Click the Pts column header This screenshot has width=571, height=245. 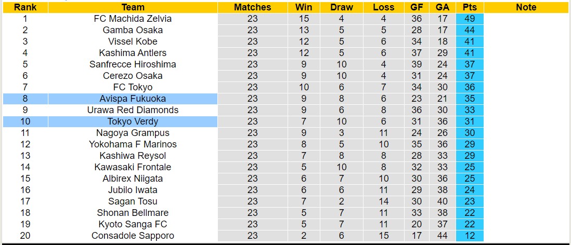[x=469, y=7]
